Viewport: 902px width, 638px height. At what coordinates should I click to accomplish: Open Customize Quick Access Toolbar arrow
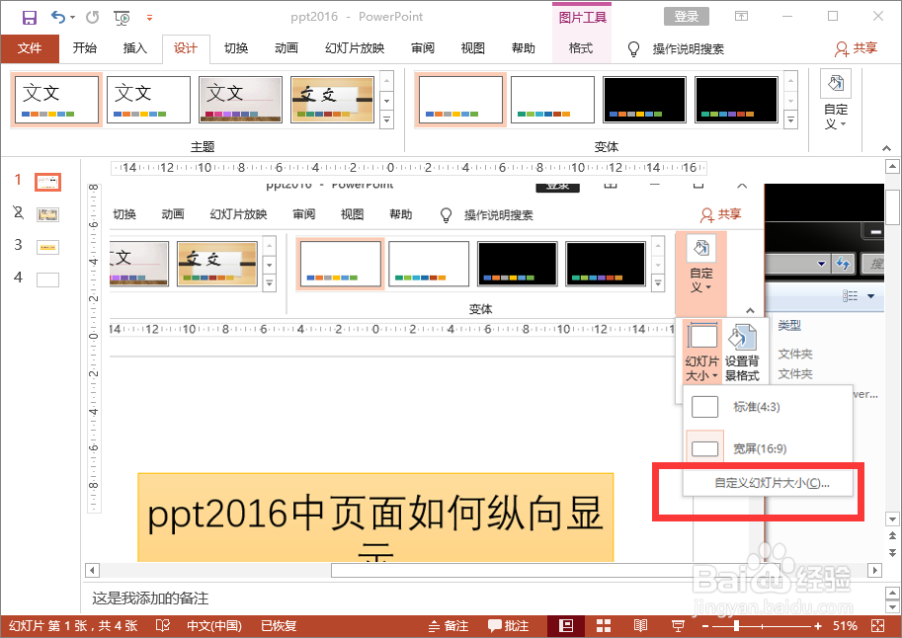point(149,18)
